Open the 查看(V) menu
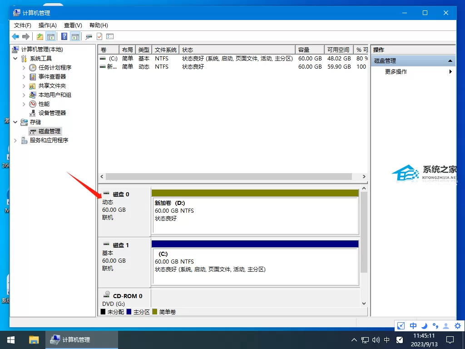Viewport: 465px width, 349px height. (73, 25)
